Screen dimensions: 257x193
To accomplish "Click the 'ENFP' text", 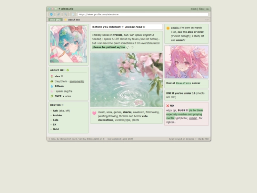I will (x=58, y=96).
